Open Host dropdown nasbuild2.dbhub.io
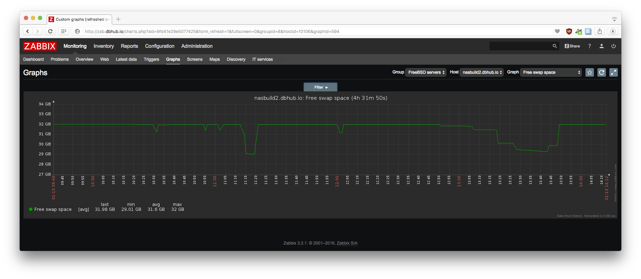Viewport: 641px width, 279px height. [x=481, y=72]
